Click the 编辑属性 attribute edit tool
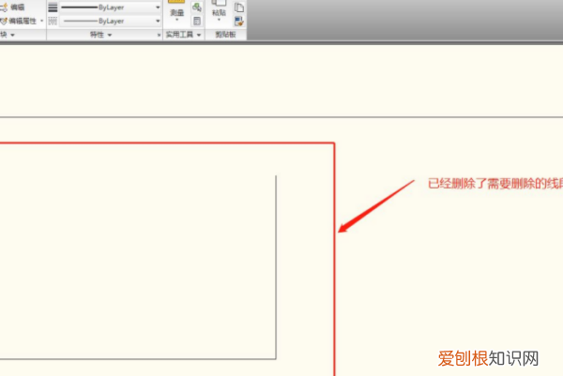Screen dimensions: 563x376 pyautogui.click(x=19, y=20)
